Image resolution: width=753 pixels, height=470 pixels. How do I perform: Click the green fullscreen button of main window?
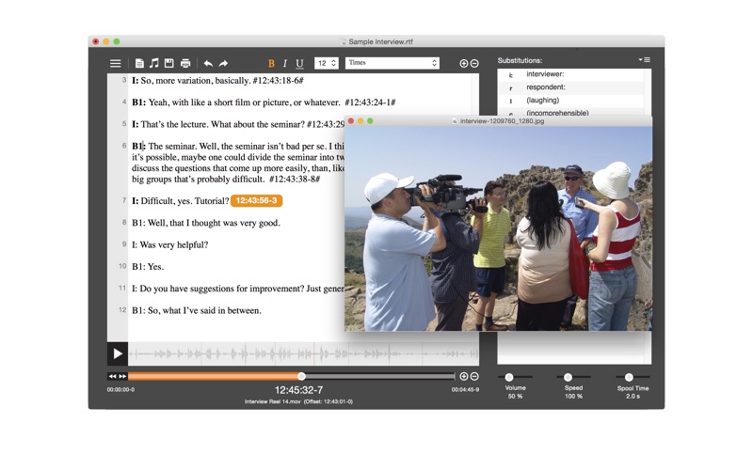pyautogui.click(x=117, y=41)
